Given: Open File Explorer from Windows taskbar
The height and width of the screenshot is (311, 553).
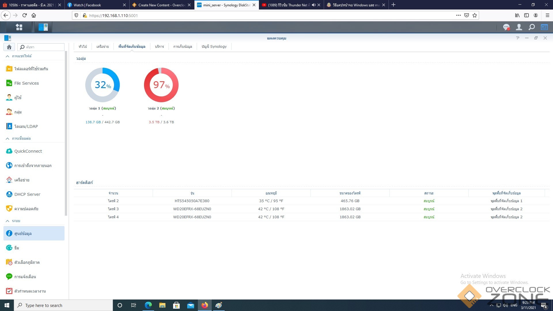Looking at the screenshot, I should point(162,305).
